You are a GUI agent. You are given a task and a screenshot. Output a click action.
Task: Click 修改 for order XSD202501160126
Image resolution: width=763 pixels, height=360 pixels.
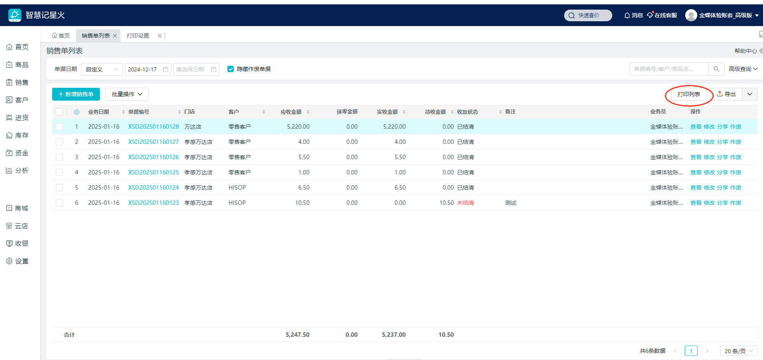click(x=709, y=157)
